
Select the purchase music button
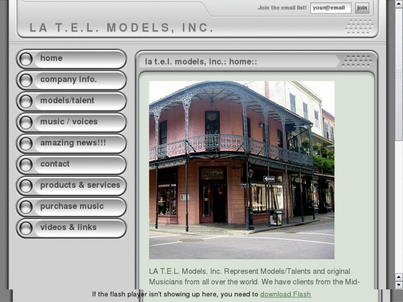72,207
